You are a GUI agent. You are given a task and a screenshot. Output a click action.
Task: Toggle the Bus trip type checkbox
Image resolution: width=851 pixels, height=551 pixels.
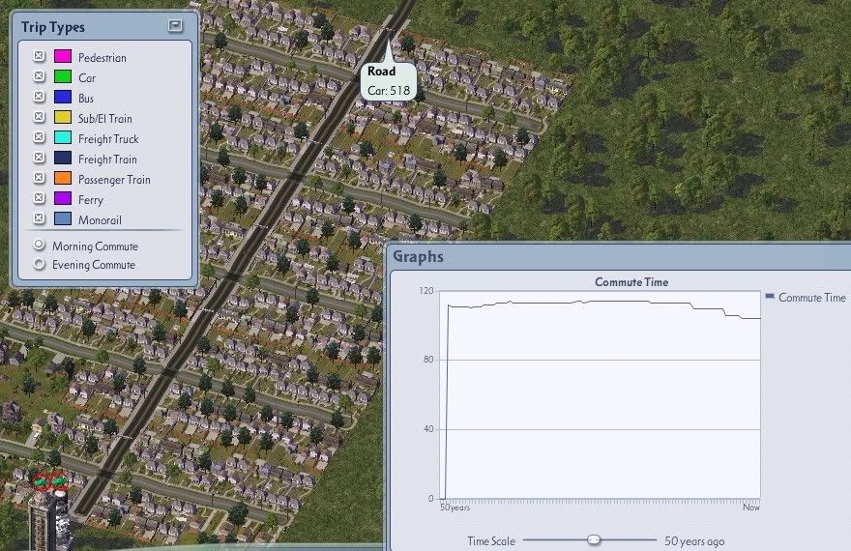(39, 97)
